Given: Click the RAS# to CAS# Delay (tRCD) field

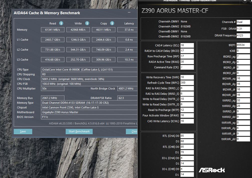Looking at the screenshot, I should coord(187,51).
